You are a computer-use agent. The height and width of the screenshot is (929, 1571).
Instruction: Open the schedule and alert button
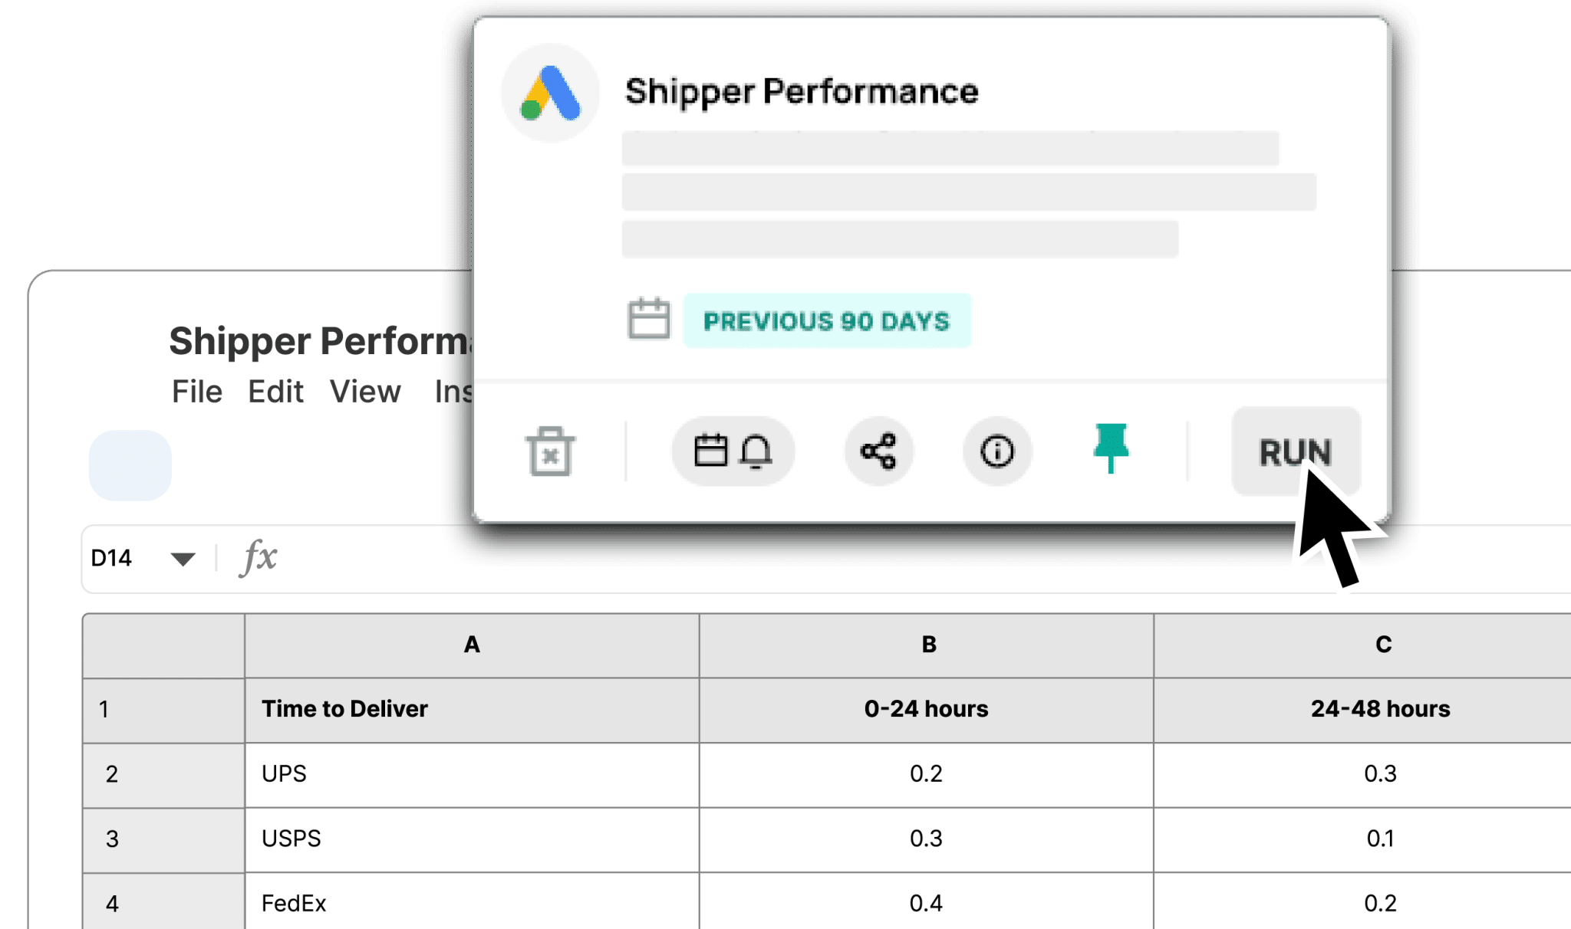(733, 451)
